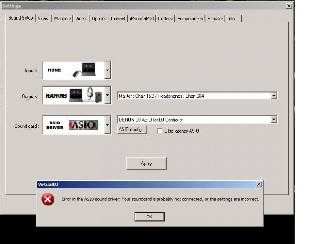Close the VirtualDJ error dialog
The height and width of the screenshot is (244, 325).
[x=258, y=184]
